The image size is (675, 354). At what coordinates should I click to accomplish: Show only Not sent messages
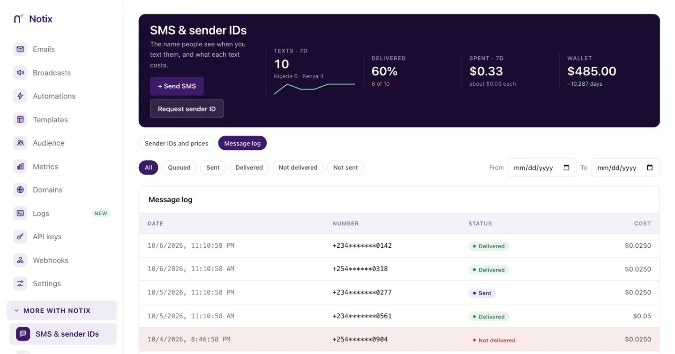point(345,168)
